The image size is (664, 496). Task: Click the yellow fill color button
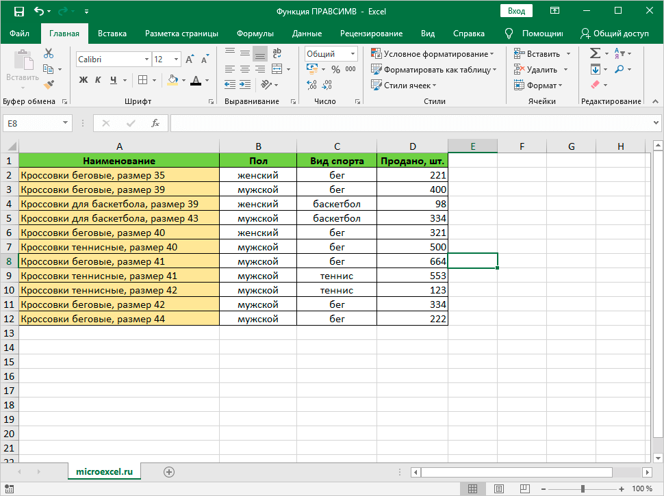tap(173, 80)
